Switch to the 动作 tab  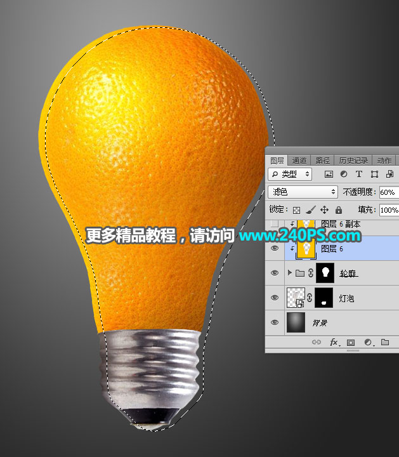click(x=384, y=161)
